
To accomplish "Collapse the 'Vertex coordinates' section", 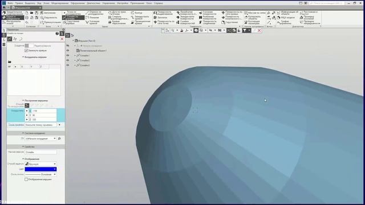I will (x=23, y=57).
